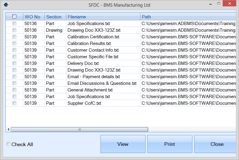
Task: Check the box next to Delivery Doc.txt
Action: pyautogui.click(x=14, y=63)
